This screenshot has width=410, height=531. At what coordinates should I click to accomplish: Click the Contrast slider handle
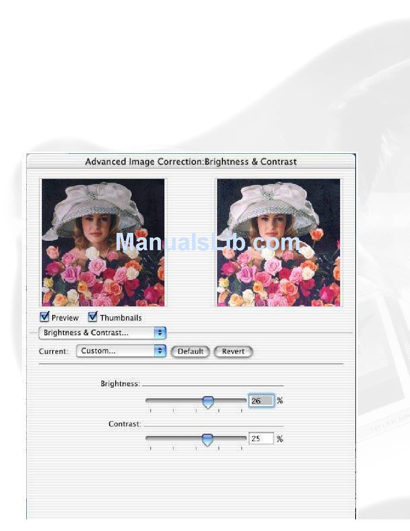click(x=208, y=440)
